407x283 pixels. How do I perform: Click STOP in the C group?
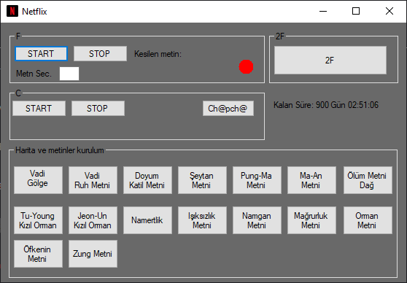[x=98, y=108]
